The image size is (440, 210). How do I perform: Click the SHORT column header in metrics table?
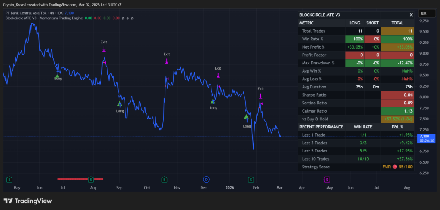373,23
